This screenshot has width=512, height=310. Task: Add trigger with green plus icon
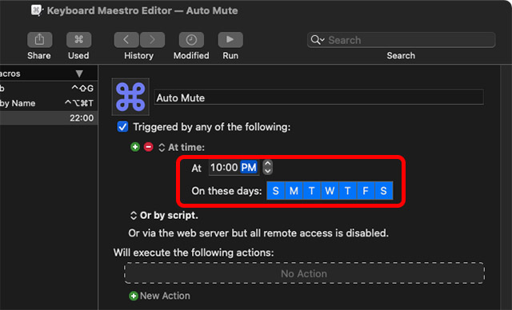135,147
